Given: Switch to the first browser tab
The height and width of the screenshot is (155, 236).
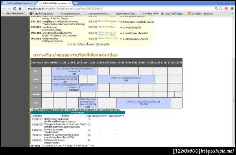Looking at the screenshot, I should pyautogui.click(x=19, y=3).
